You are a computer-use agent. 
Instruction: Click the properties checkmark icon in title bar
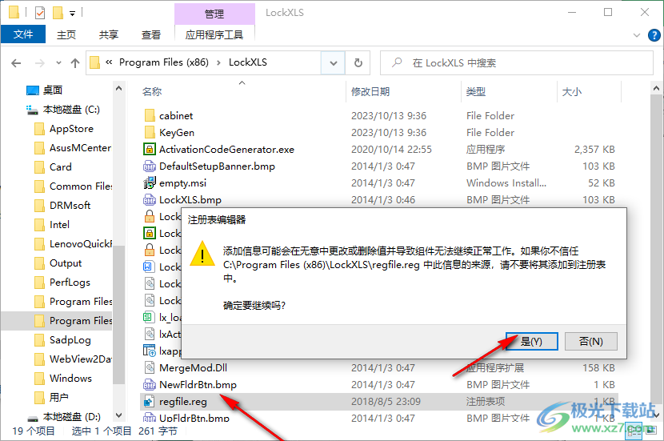click(x=40, y=13)
